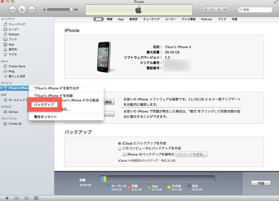
Task: Switch to the App tab
Action: click(x=121, y=19)
